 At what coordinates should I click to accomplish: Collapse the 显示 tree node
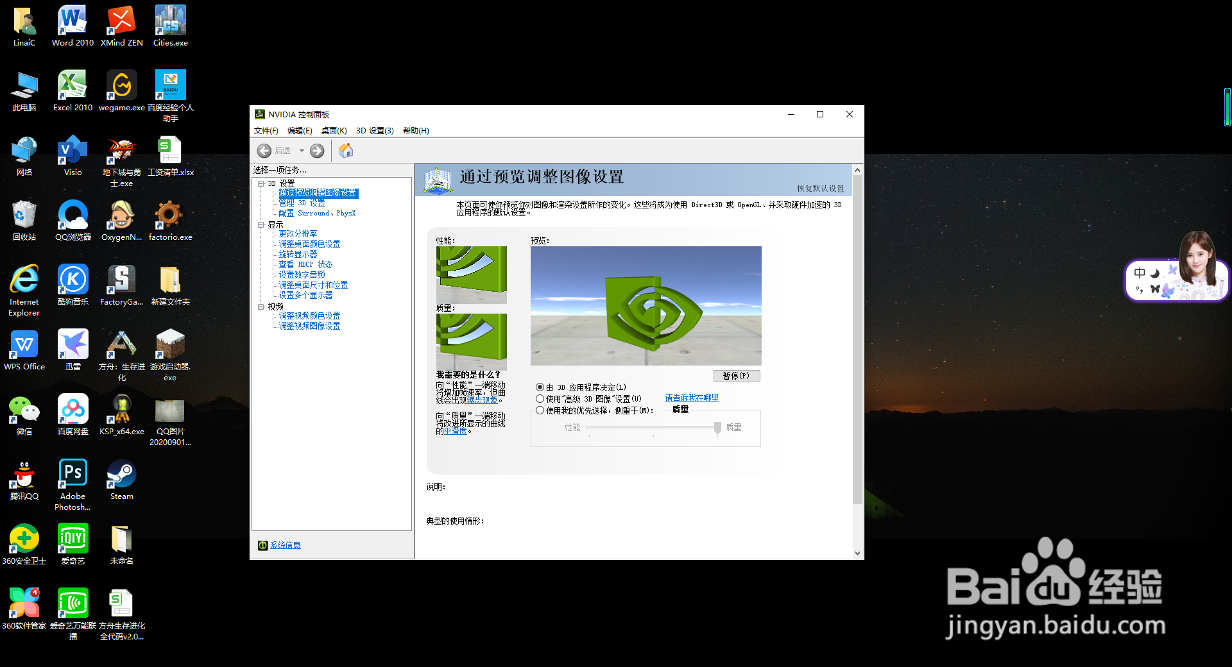pos(261,225)
